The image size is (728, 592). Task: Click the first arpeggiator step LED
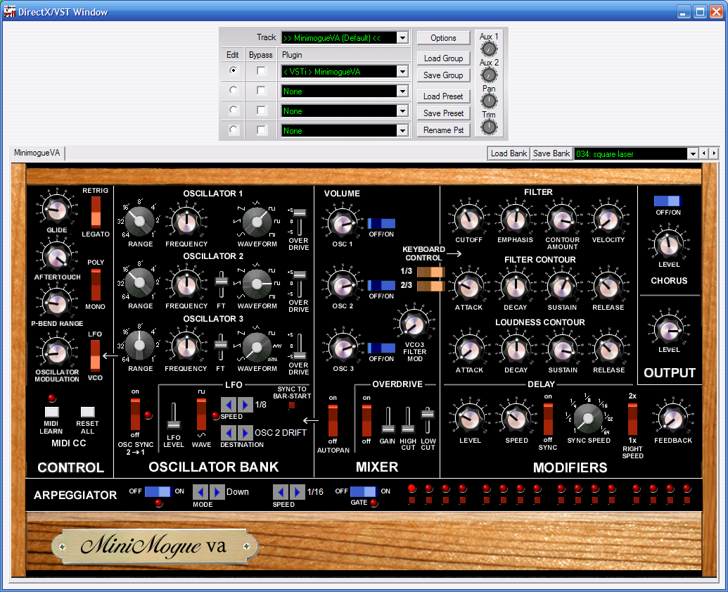(411, 488)
